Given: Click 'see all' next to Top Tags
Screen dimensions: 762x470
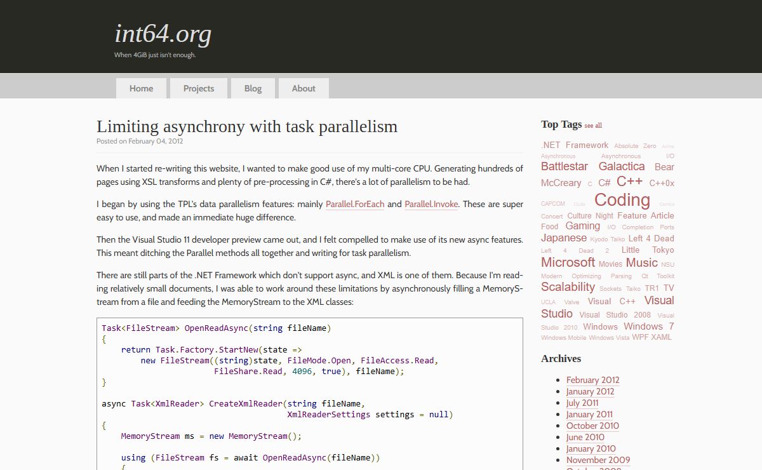Looking at the screenshot, I should 593,125.
